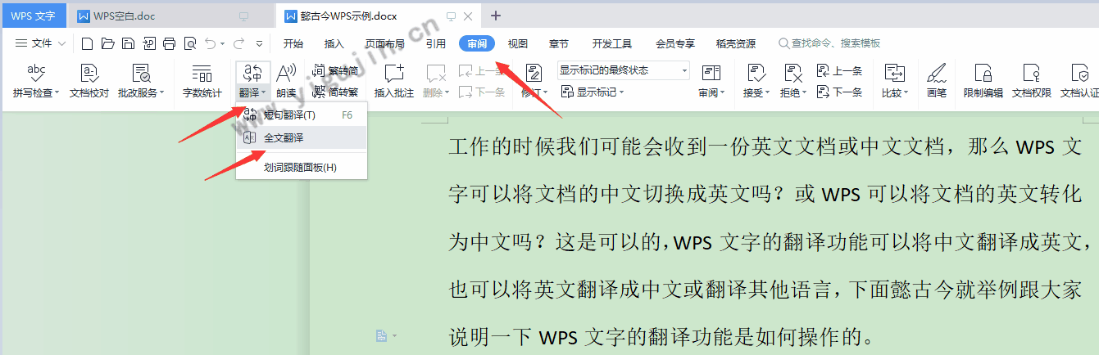The image size is (1099, 355).
Task: Click the Undo arrow icon
Action: pyautogui.click(x=211, y=43)
